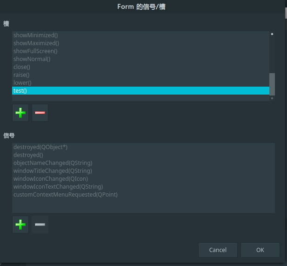Viewport: 287px width, 266px height.
Task: Select destroyed(QObject*) signal
Action: (143, 147)
